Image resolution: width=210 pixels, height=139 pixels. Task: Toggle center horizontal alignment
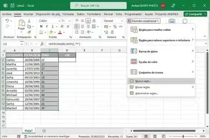[x=82, y=26]
